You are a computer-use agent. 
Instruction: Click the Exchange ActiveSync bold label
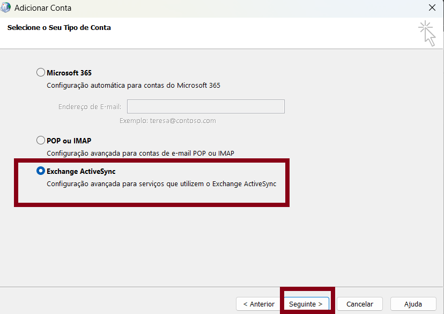click(x=81, y=172)
